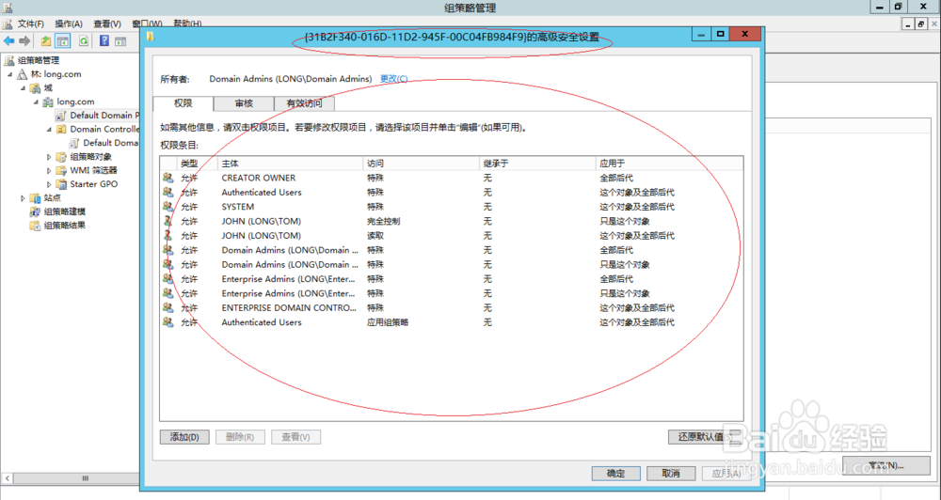
Task: Click the 查看(V) button below the permission list
Action: (295, 437)
